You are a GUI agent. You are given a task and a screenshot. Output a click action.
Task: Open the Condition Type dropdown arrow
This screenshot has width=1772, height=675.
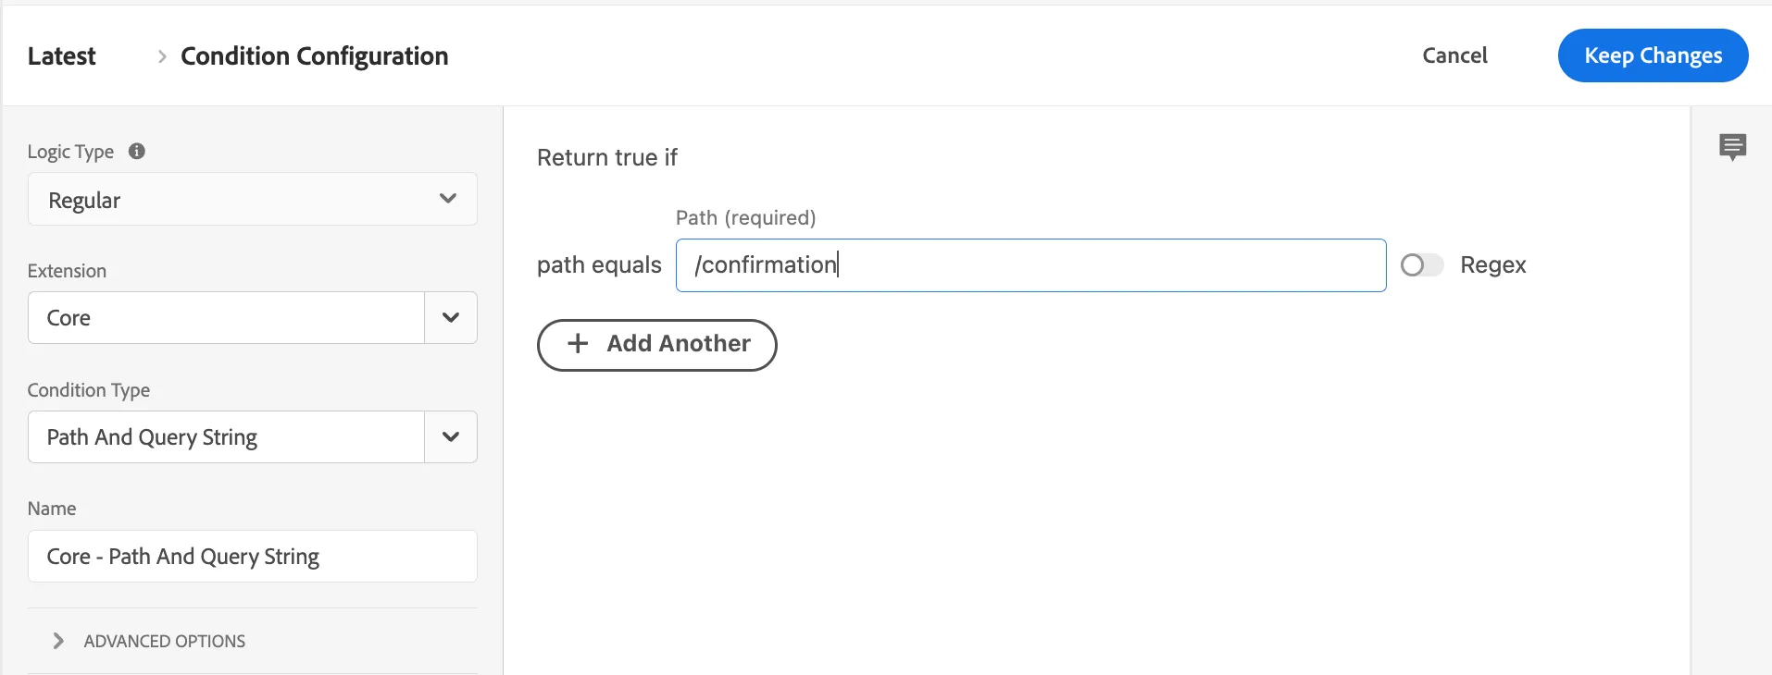[x=451, y=437]
